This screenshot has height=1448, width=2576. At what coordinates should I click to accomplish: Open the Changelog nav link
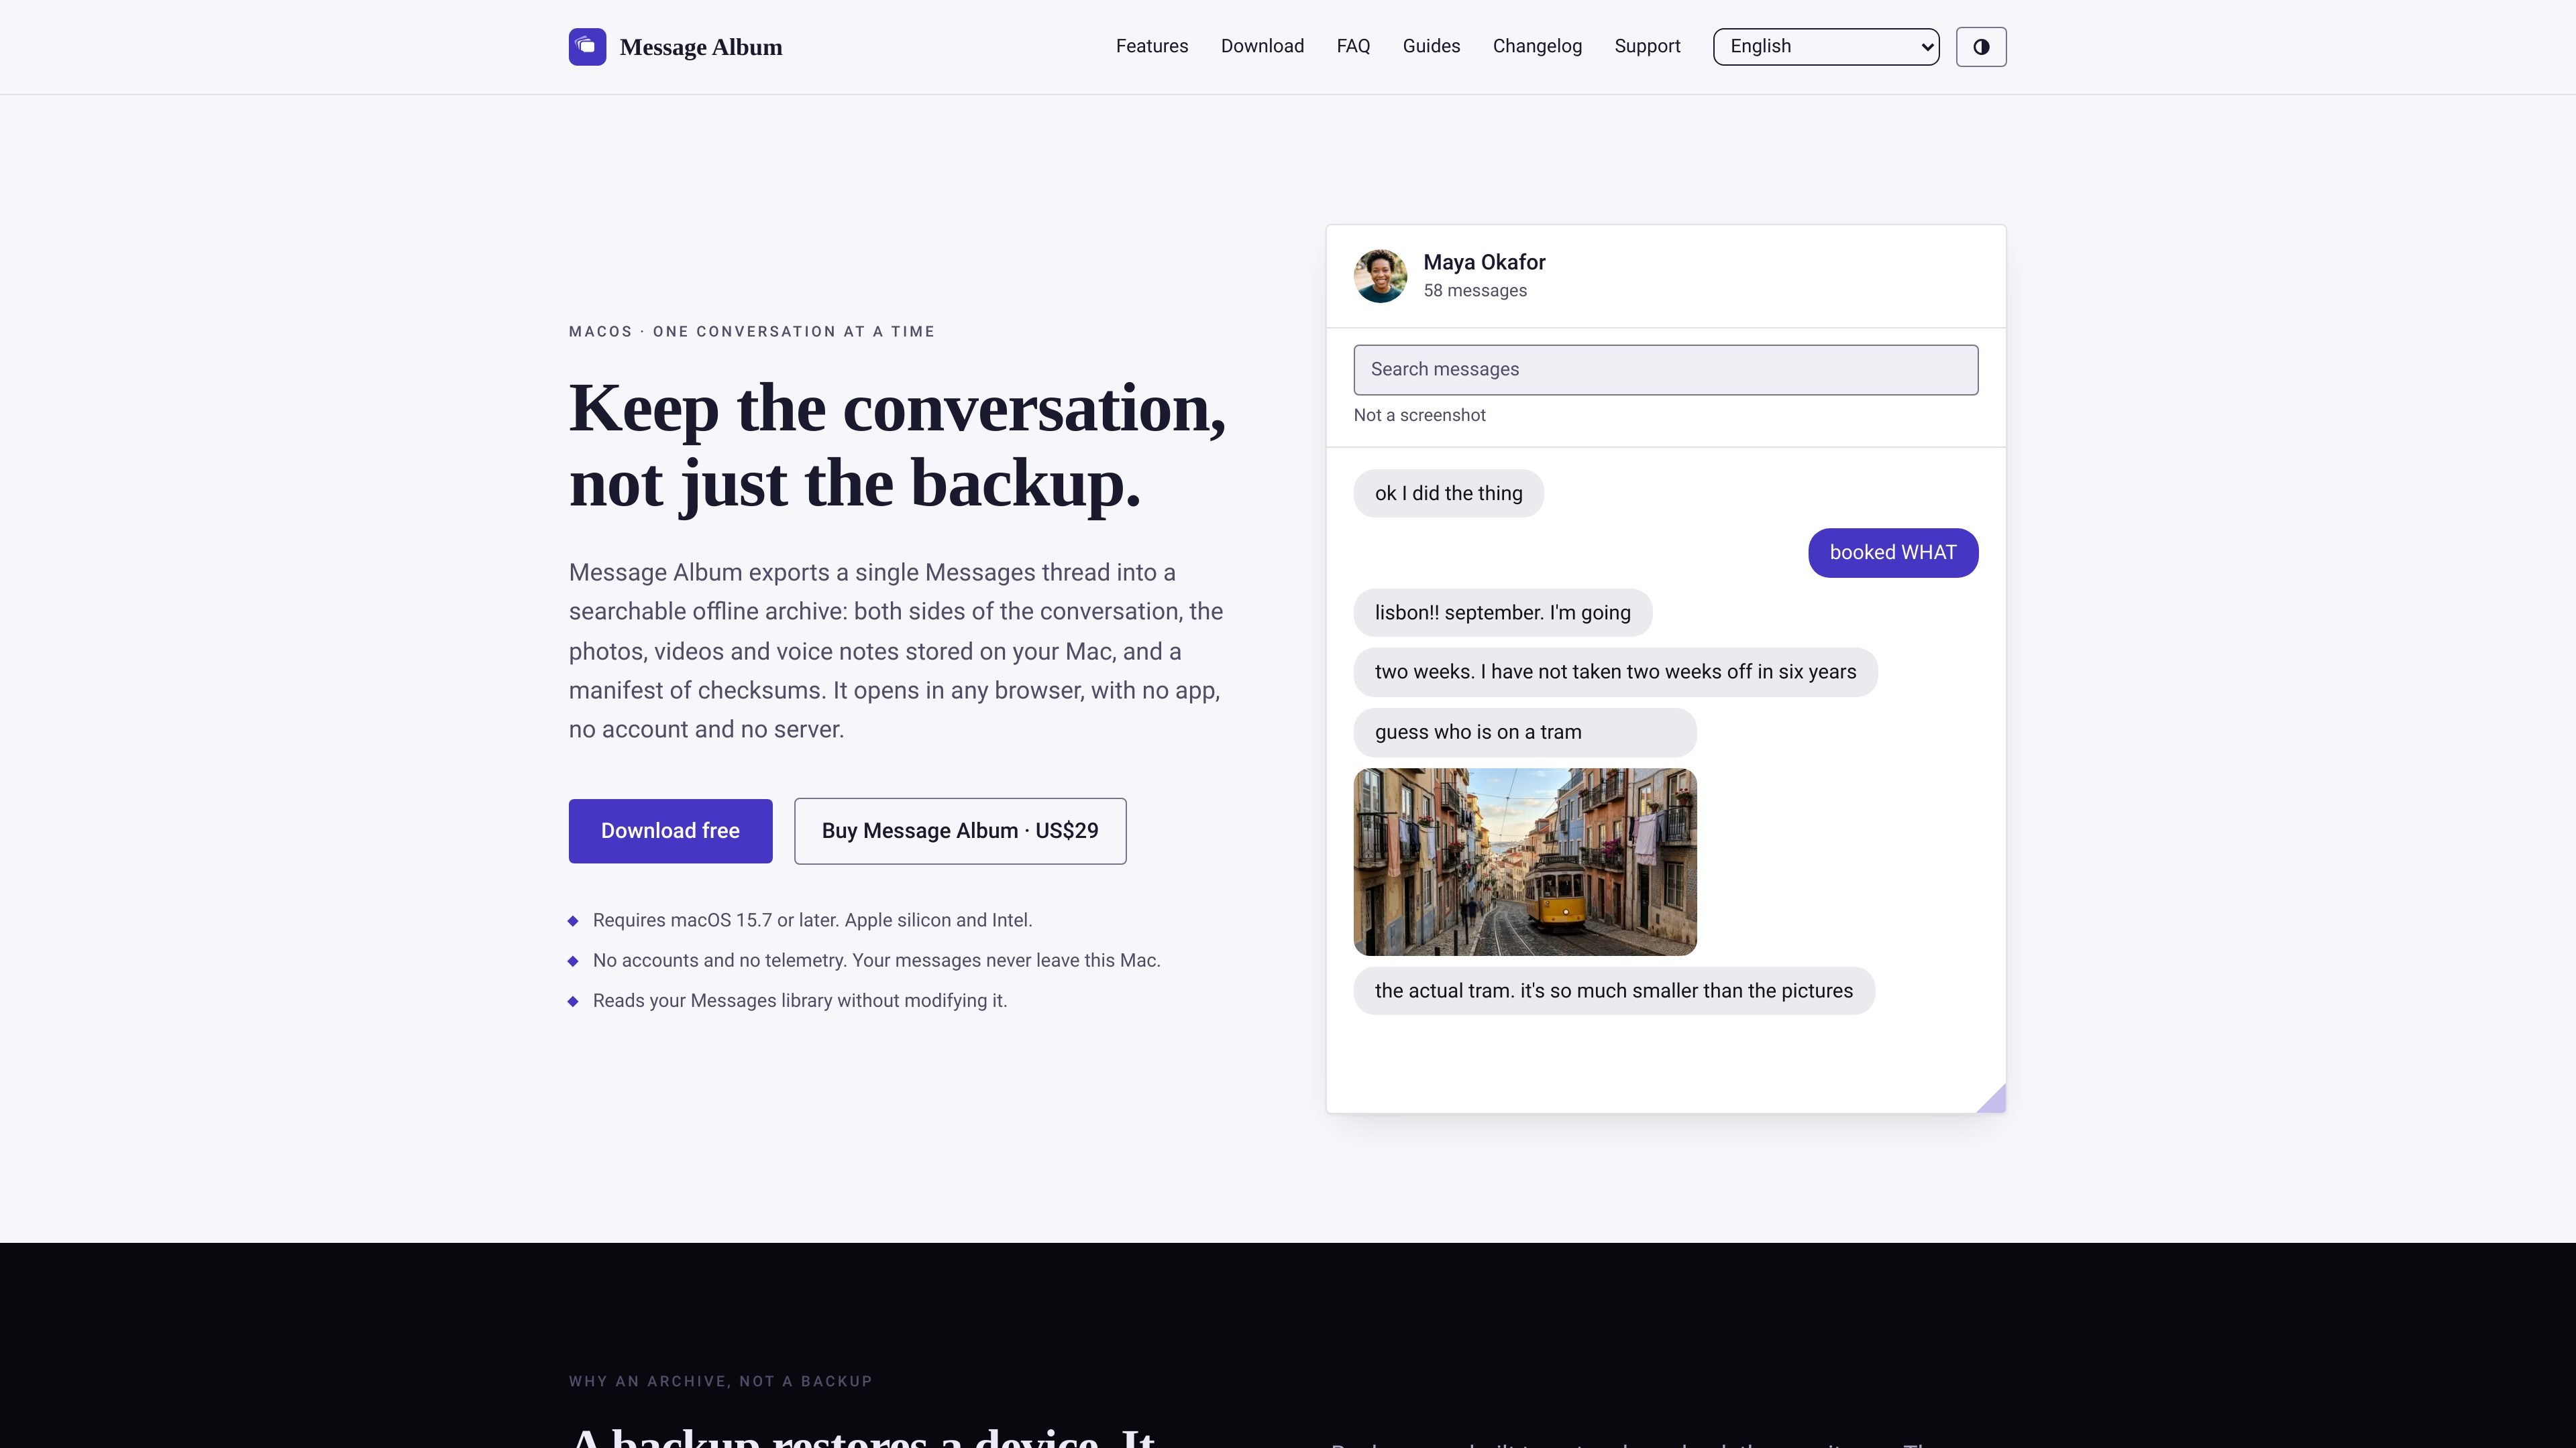coord(1537,46)
